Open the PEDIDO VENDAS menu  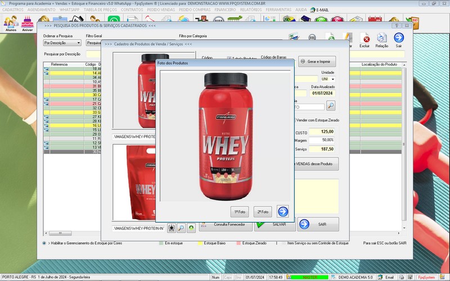coord(161,10)
